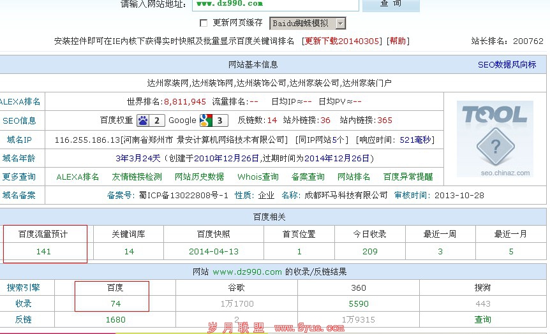
Task: Click 响应时间 521毫秒 value
Action: pos(415,140)
